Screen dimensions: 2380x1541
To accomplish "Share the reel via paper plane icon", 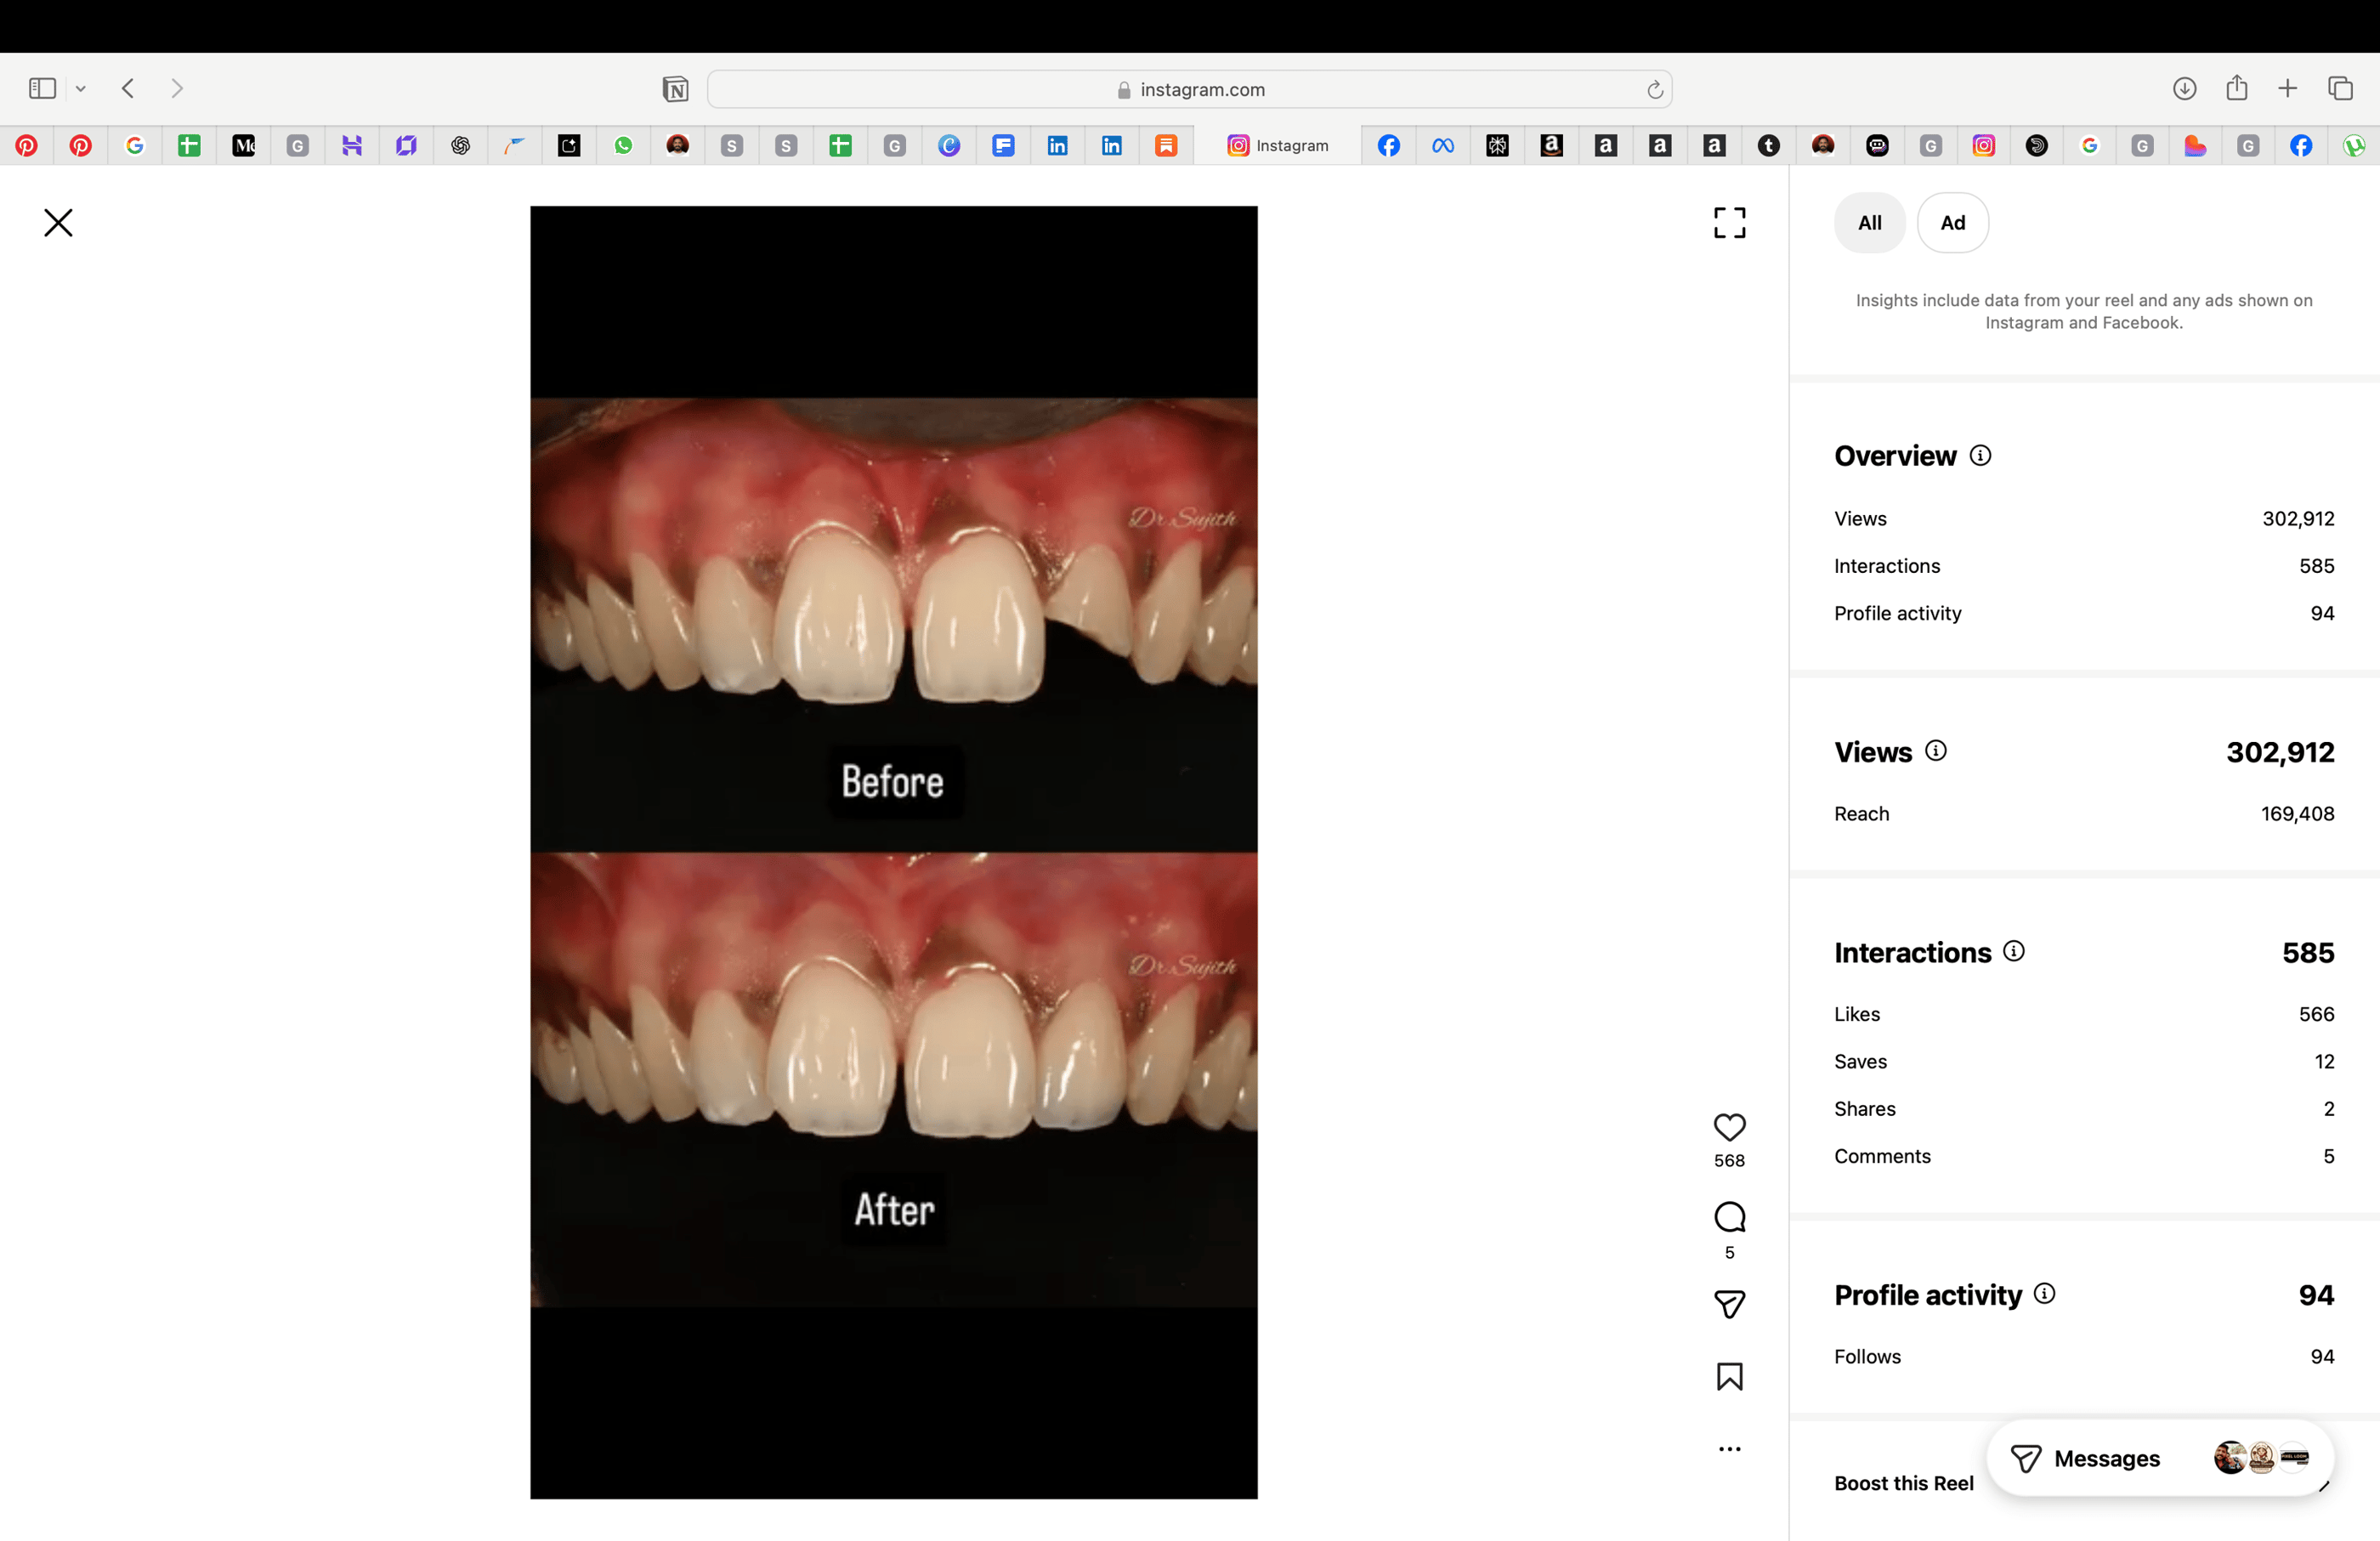I will [1729, 1304].
